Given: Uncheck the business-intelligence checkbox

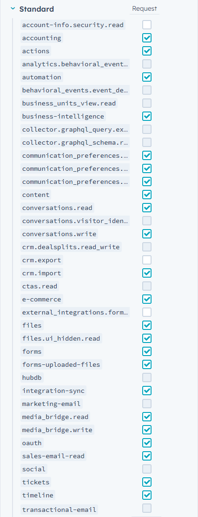Looking at the screenshot, I should tap(147, 116).
